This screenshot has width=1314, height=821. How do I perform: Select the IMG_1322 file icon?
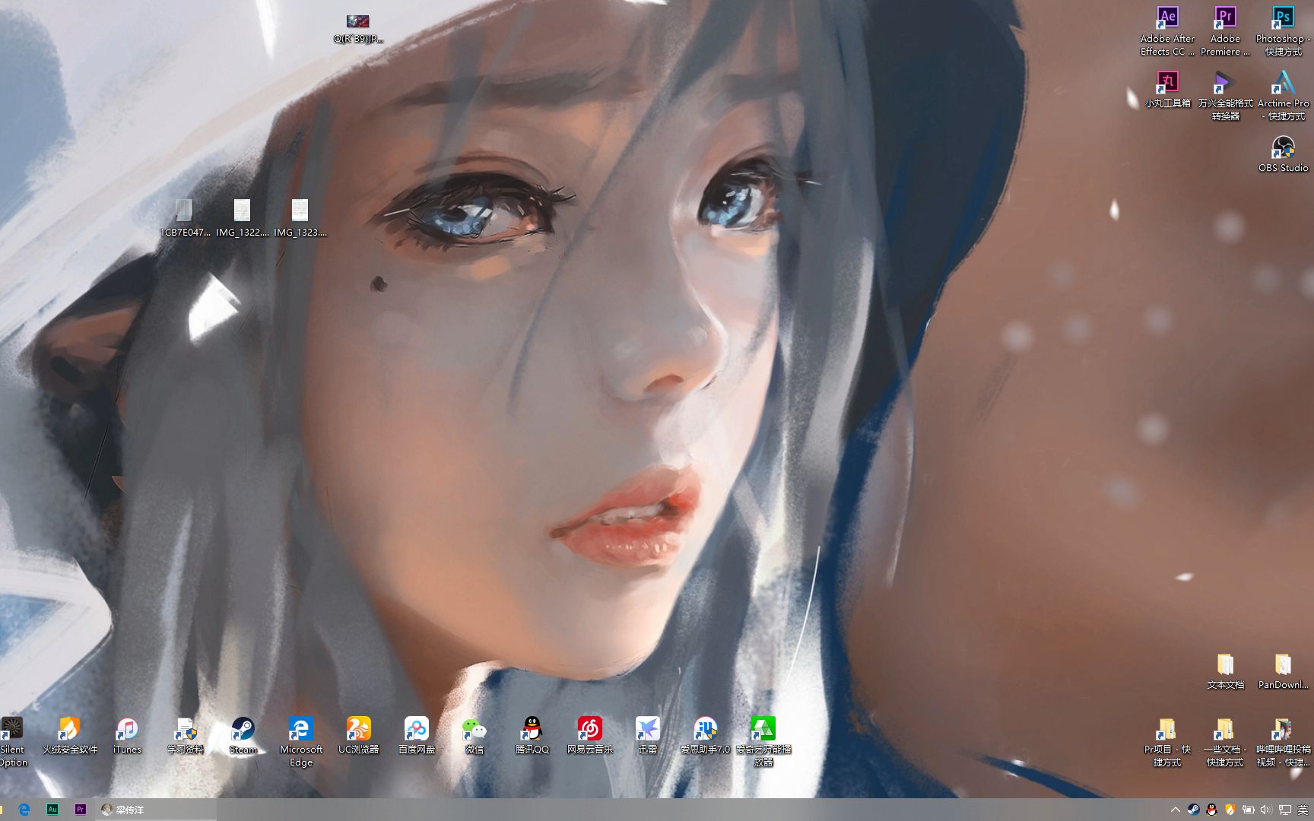click(242, 218)
